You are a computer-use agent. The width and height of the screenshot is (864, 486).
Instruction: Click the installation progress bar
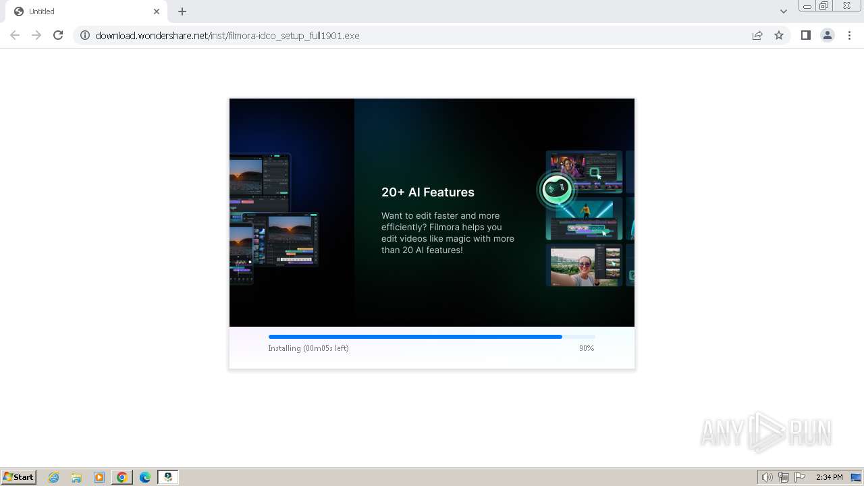(x=432, y=336)
